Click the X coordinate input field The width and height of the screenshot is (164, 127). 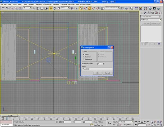tap(67, 122)
